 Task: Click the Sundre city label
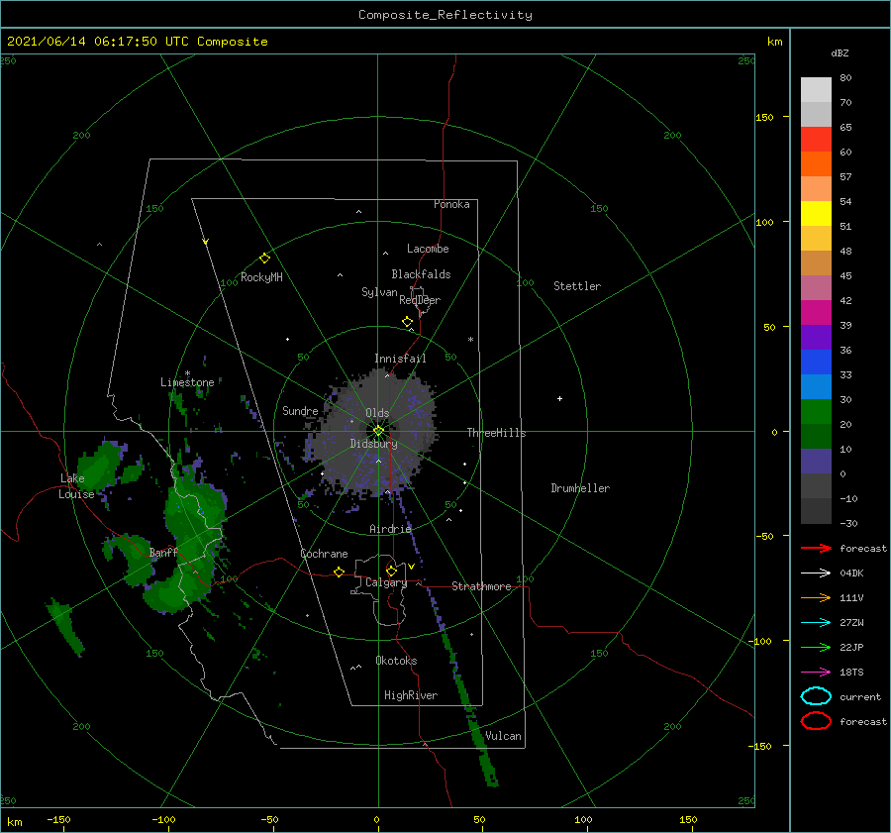tap(301, 410)
